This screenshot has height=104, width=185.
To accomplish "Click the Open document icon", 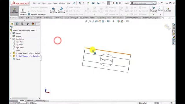I will point(88,3).
